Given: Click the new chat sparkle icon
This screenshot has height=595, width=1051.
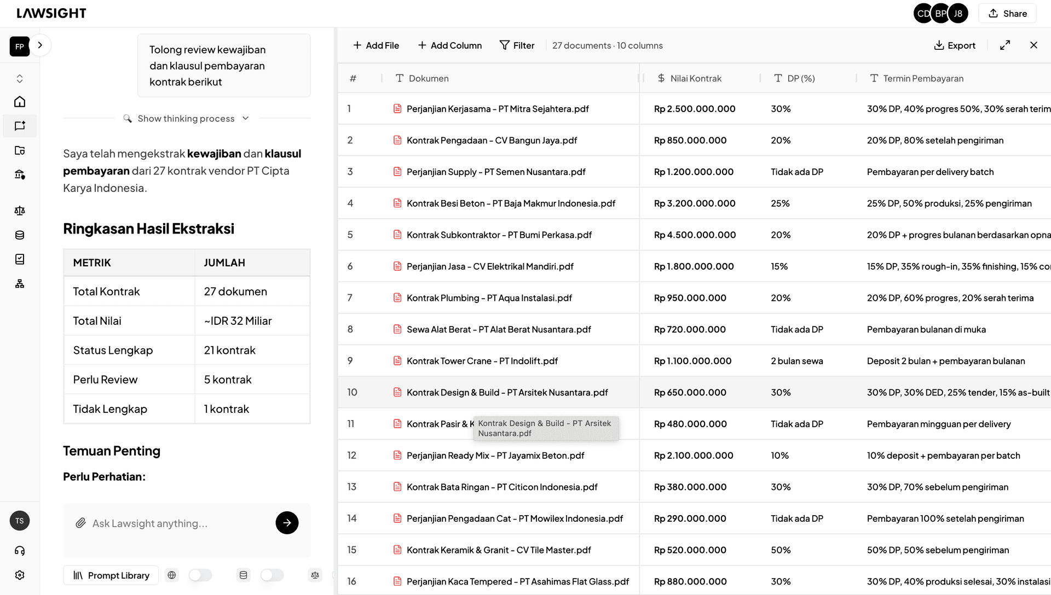Looking at the screenshot, I should [x=20, y=126].
